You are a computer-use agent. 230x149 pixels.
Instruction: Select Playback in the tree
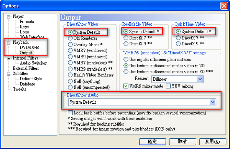tap(21, 42)
